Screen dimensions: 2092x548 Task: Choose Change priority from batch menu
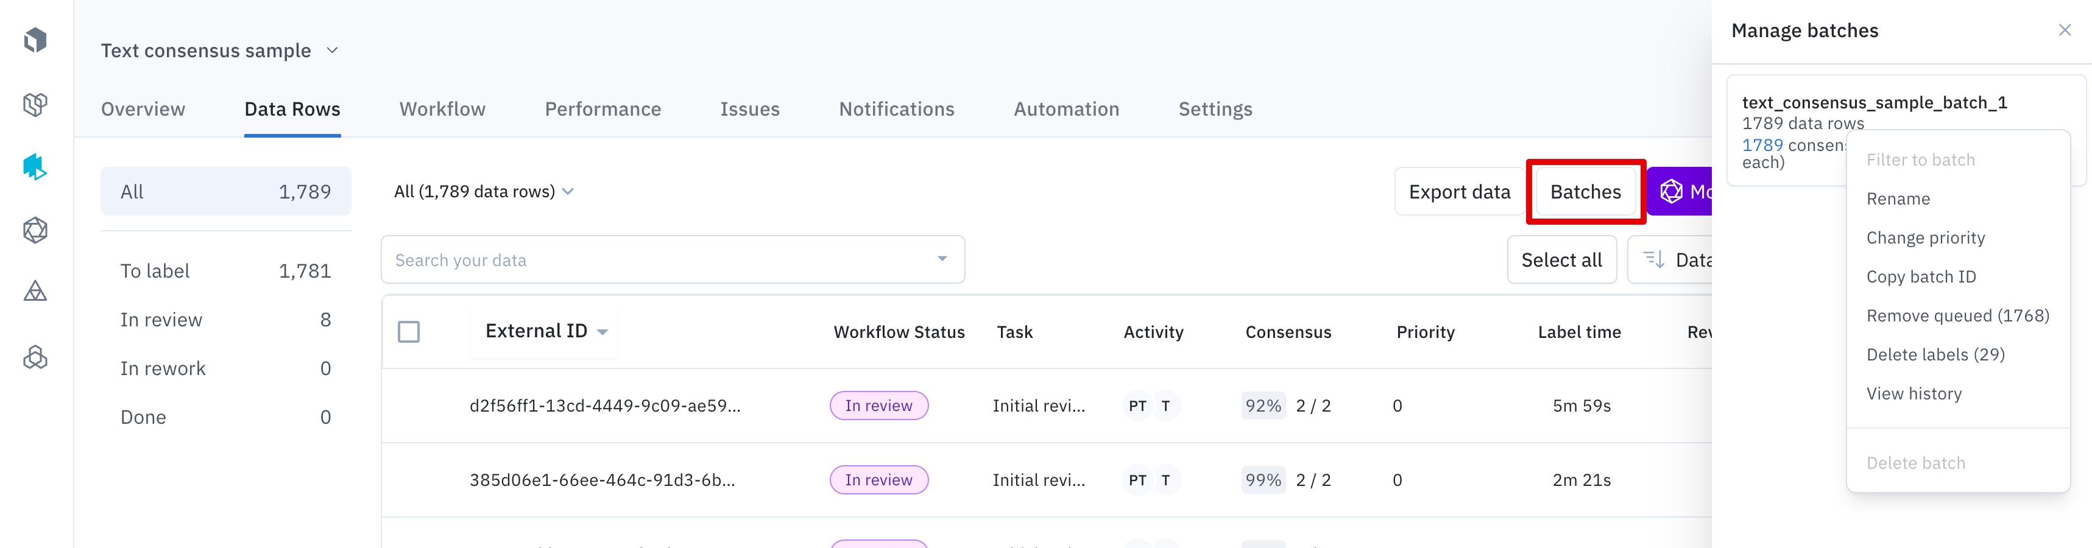(1926, 238)
